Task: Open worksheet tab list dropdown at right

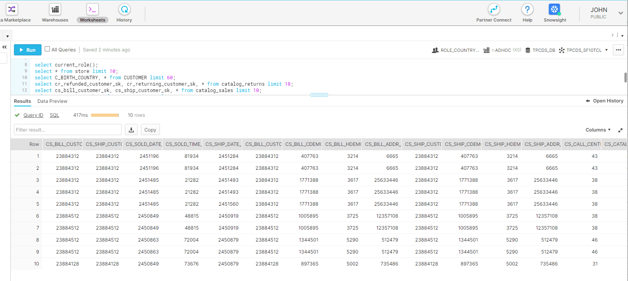Action: [622, 36]
